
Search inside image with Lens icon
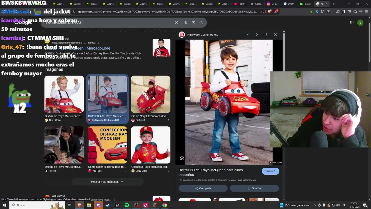point(182,158)
